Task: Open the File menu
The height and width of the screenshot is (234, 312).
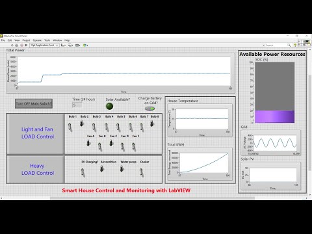Action: point(3,40)
